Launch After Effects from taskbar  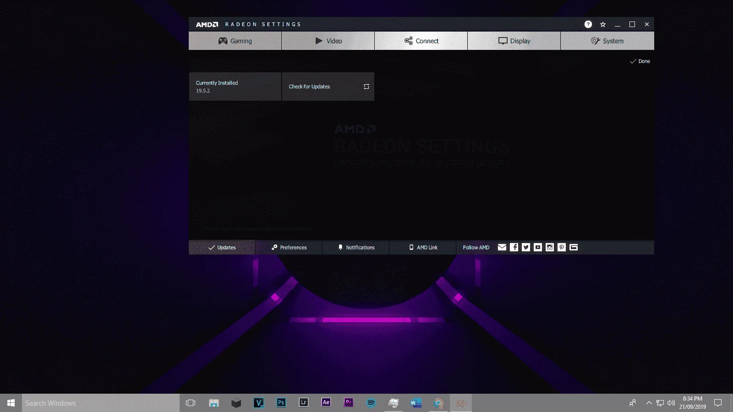pyautogui.click(x=326, y=403)
